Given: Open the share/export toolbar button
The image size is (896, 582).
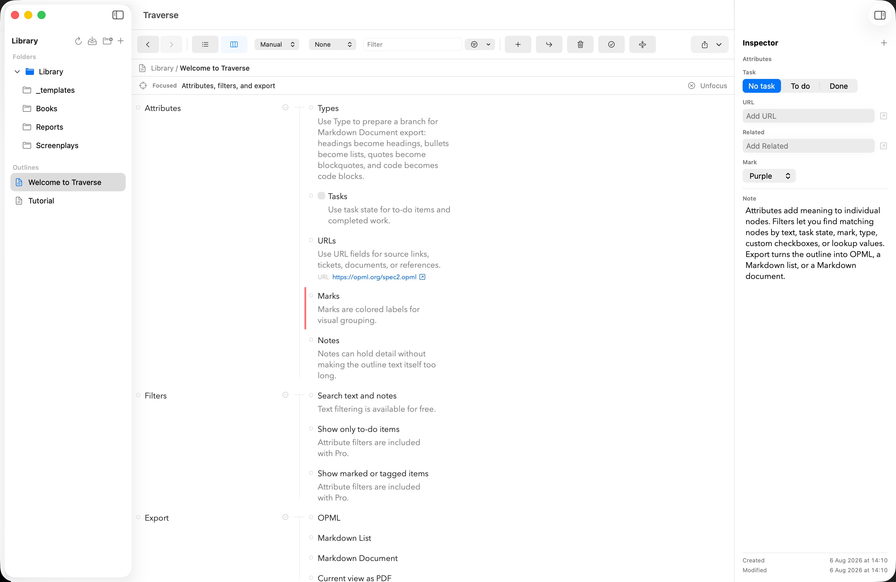Looking at the screenshot, I should (x=704, y=44).
